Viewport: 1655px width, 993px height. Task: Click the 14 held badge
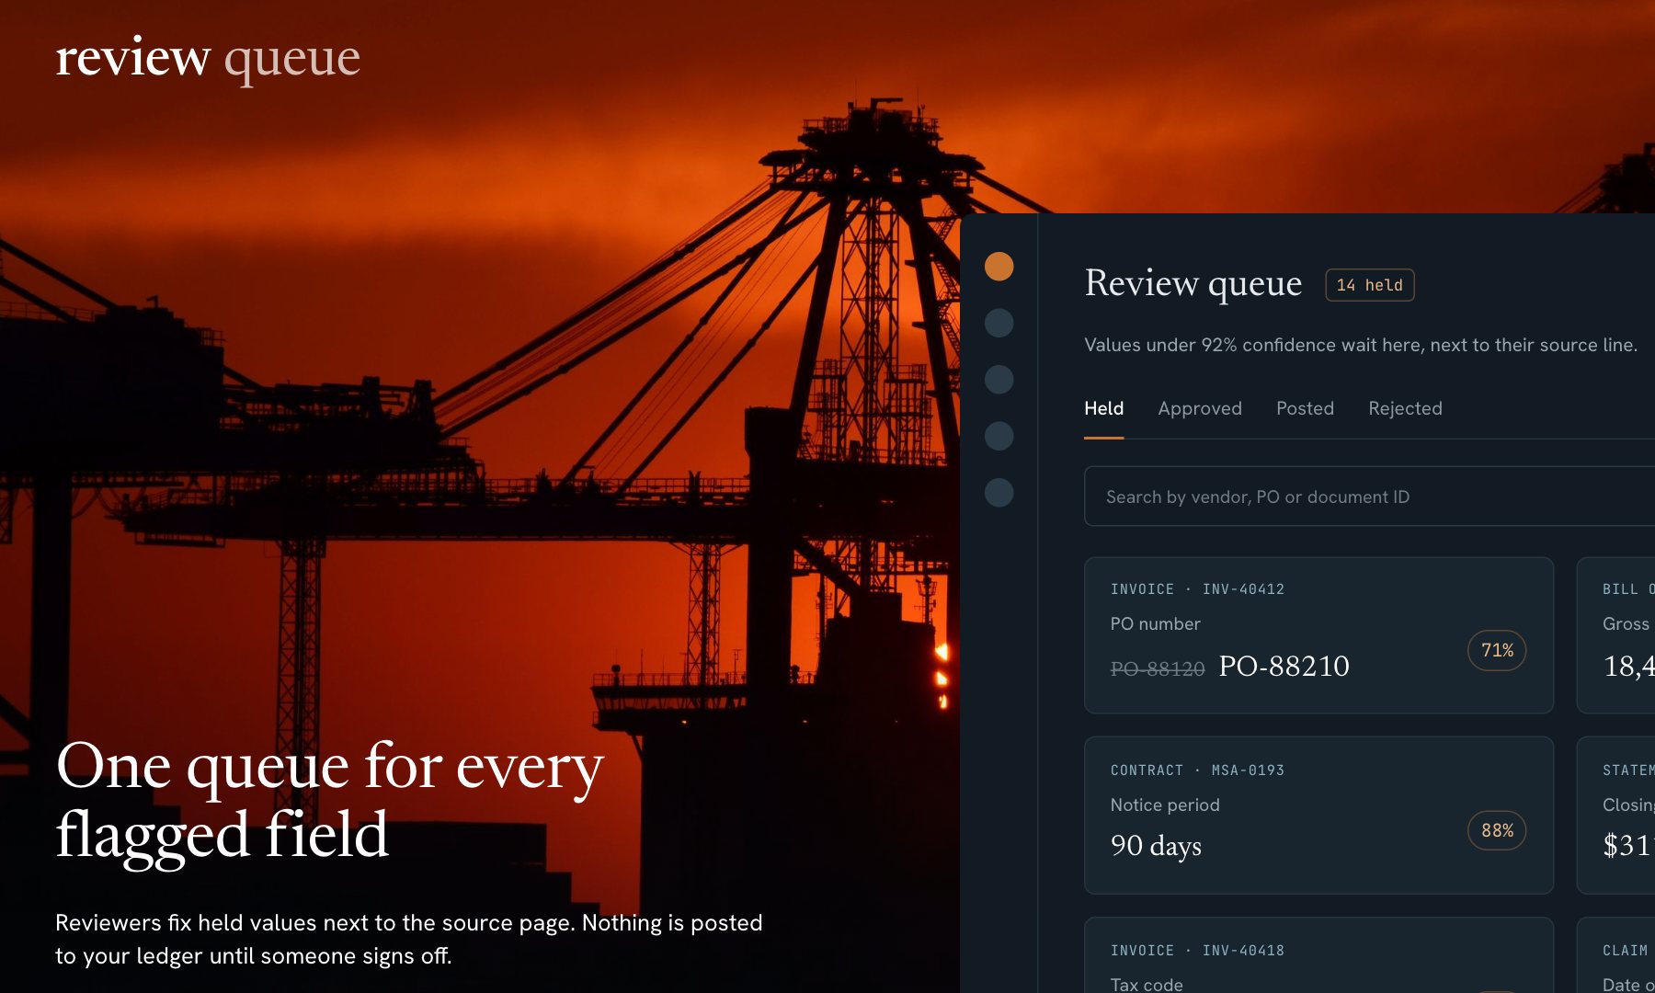(x=1369, y=285)
